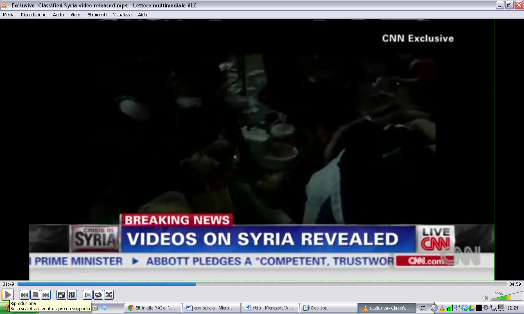Close the VLC media player window
Image resolution: width=524 pixels, height=314 pixels.
point(518,5)
